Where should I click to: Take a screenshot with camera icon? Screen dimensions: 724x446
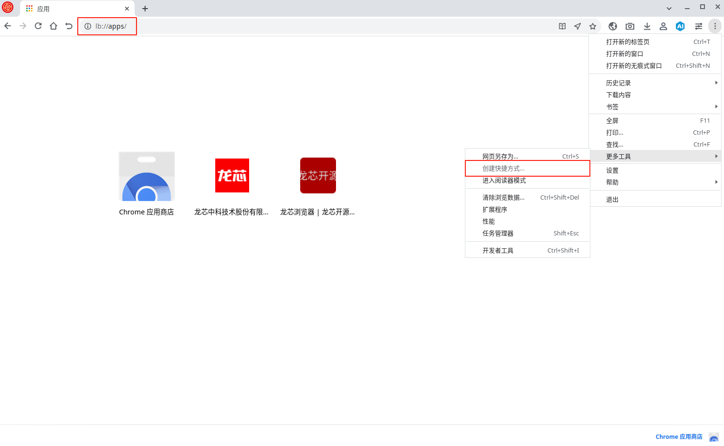click(x=630, y=26)
